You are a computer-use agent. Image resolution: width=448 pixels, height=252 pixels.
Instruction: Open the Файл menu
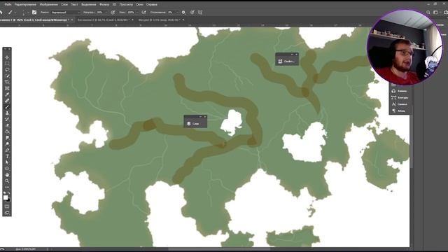point(8,5)
